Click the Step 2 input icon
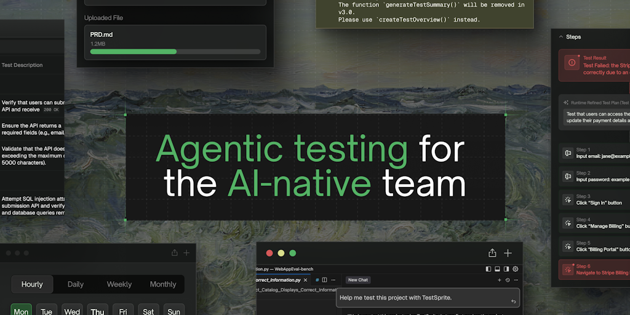630x315 pixels. point(568,177)
